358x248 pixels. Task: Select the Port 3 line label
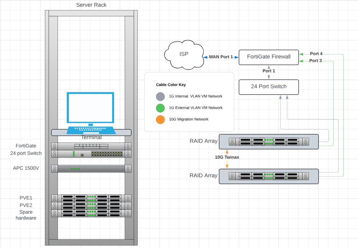(x=316, y=61)
